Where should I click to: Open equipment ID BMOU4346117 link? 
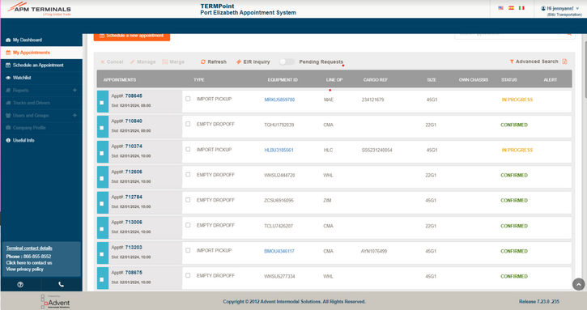[x=279, y=251]
